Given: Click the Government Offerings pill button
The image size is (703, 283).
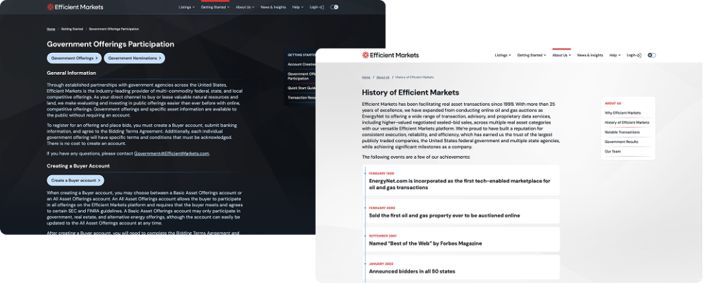Looking at the screenshot, I should pyautogui.click(x=74, y=58).
